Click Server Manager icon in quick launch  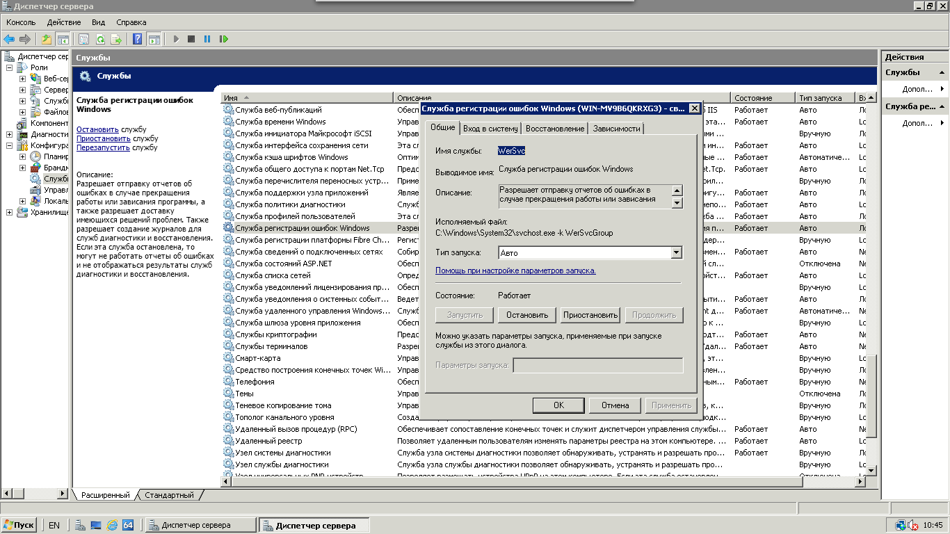(x=81, y=525)
